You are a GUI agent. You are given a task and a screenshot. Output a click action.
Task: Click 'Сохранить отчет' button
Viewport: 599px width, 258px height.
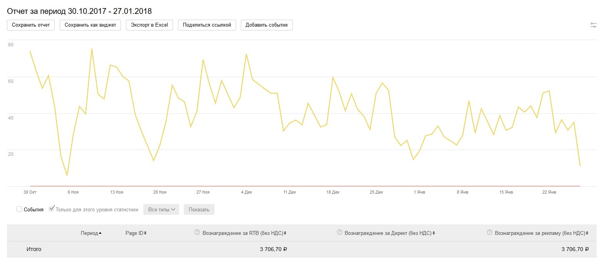click(31, 25)
